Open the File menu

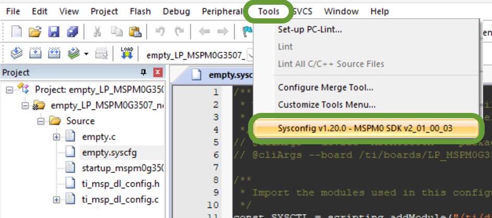tap(13, 12)
